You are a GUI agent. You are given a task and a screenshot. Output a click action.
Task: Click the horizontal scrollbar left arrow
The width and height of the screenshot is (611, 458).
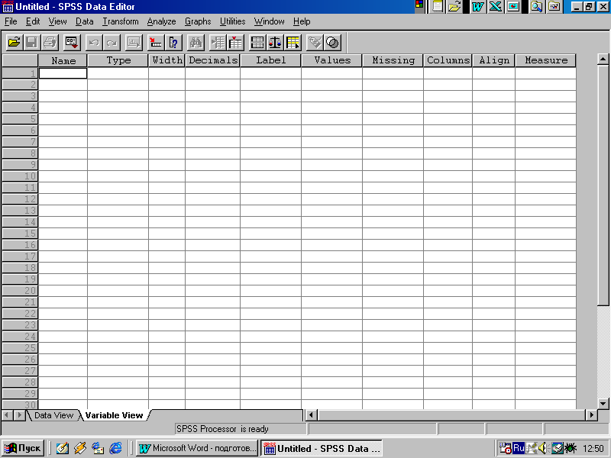[311, 415]
